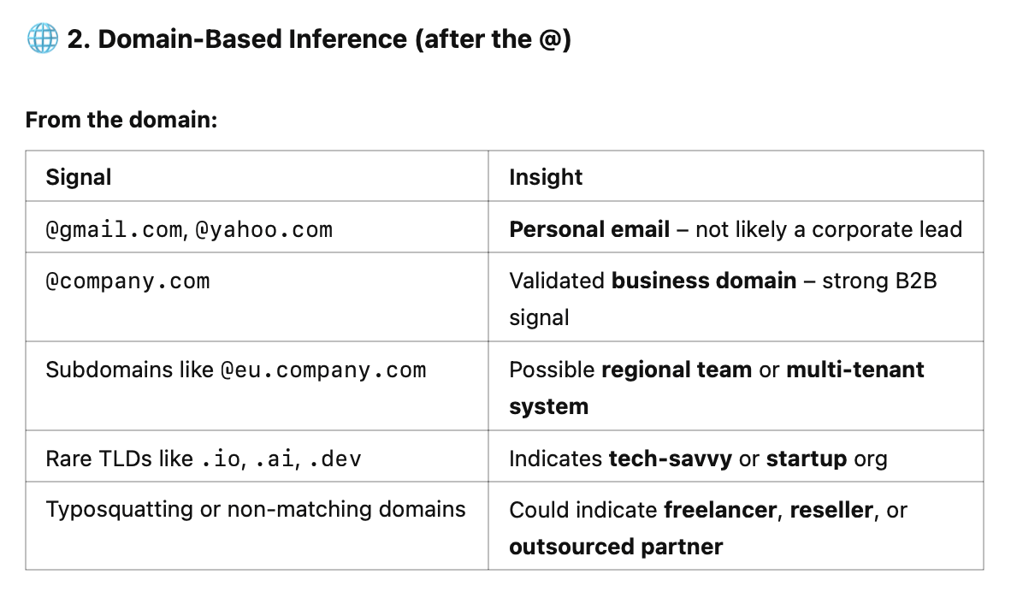This screenshot has width=1011, height=592.
Task: Click the 'Signal' column header
Action: tap(78, 177)
